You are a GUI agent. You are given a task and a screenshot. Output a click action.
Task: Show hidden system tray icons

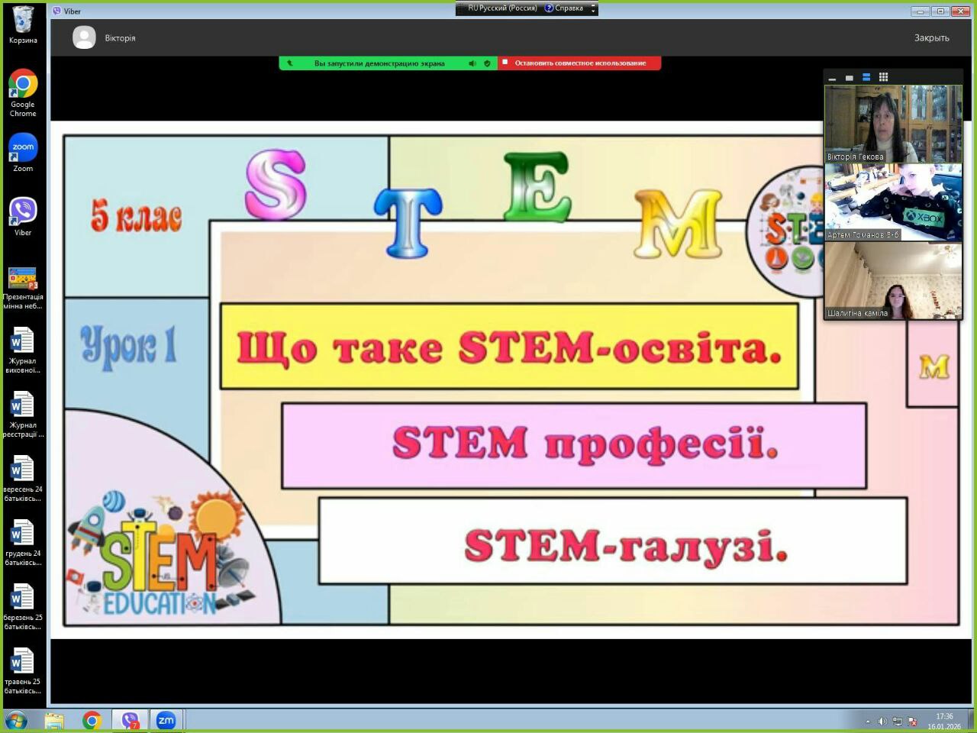coord(867,721)
